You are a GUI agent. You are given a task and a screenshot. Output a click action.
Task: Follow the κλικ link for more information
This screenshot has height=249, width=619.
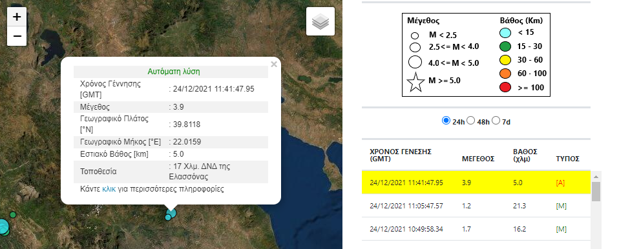coord(109,189)
